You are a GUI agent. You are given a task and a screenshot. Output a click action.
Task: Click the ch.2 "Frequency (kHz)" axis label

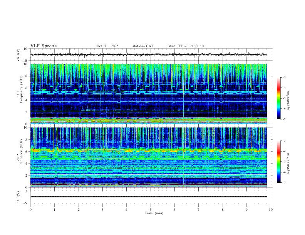click(21, 153)
